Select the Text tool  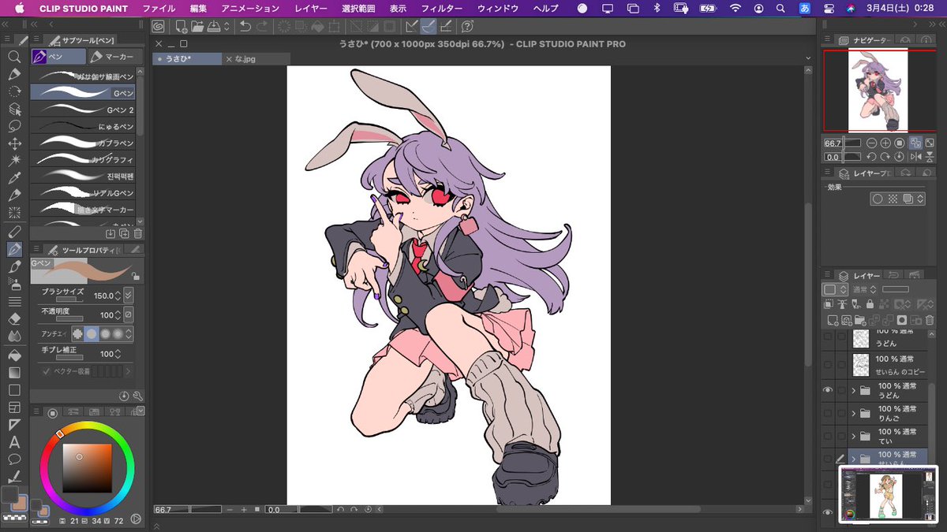tap(14, 442)
